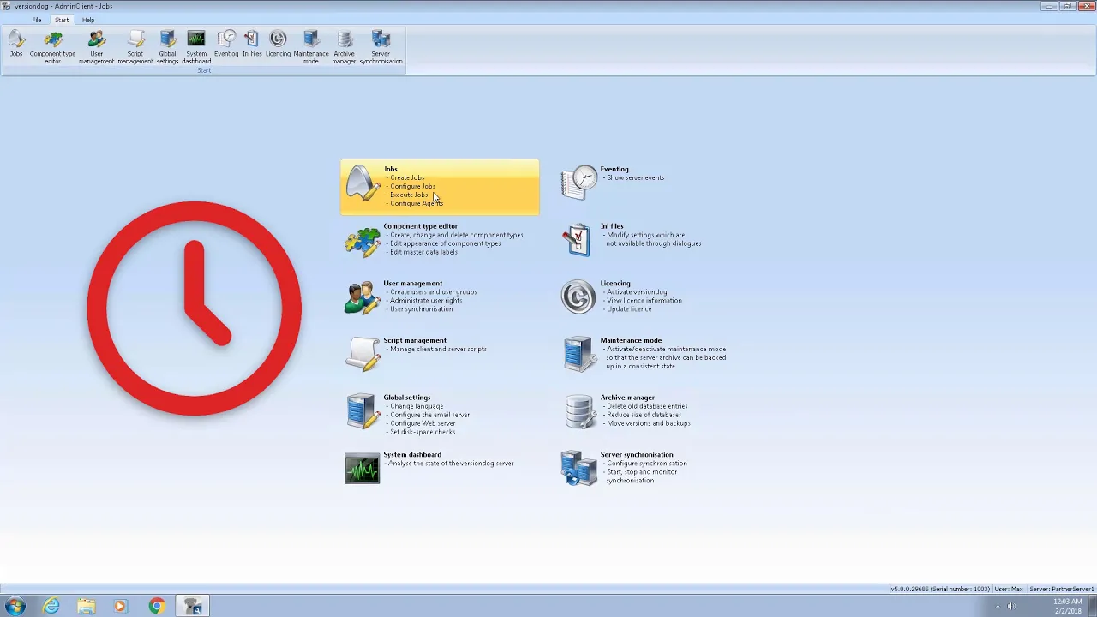Click the large Global settings server icon
Viewport: 1097px width, 617px height.
[362, 411]
